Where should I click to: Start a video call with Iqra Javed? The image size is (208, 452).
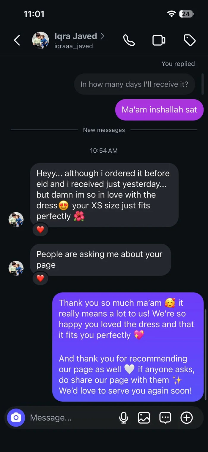[159, 40]
